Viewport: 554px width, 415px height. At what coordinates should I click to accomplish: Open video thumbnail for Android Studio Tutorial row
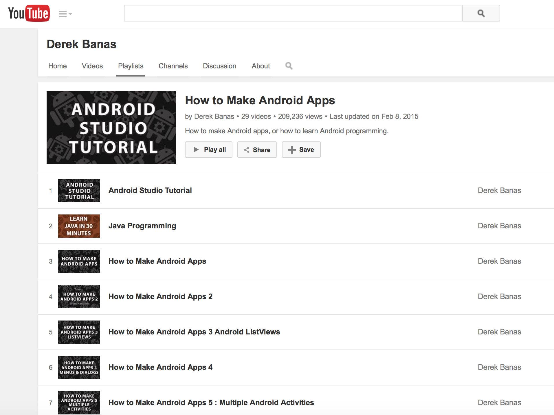[x=79, y=191]
